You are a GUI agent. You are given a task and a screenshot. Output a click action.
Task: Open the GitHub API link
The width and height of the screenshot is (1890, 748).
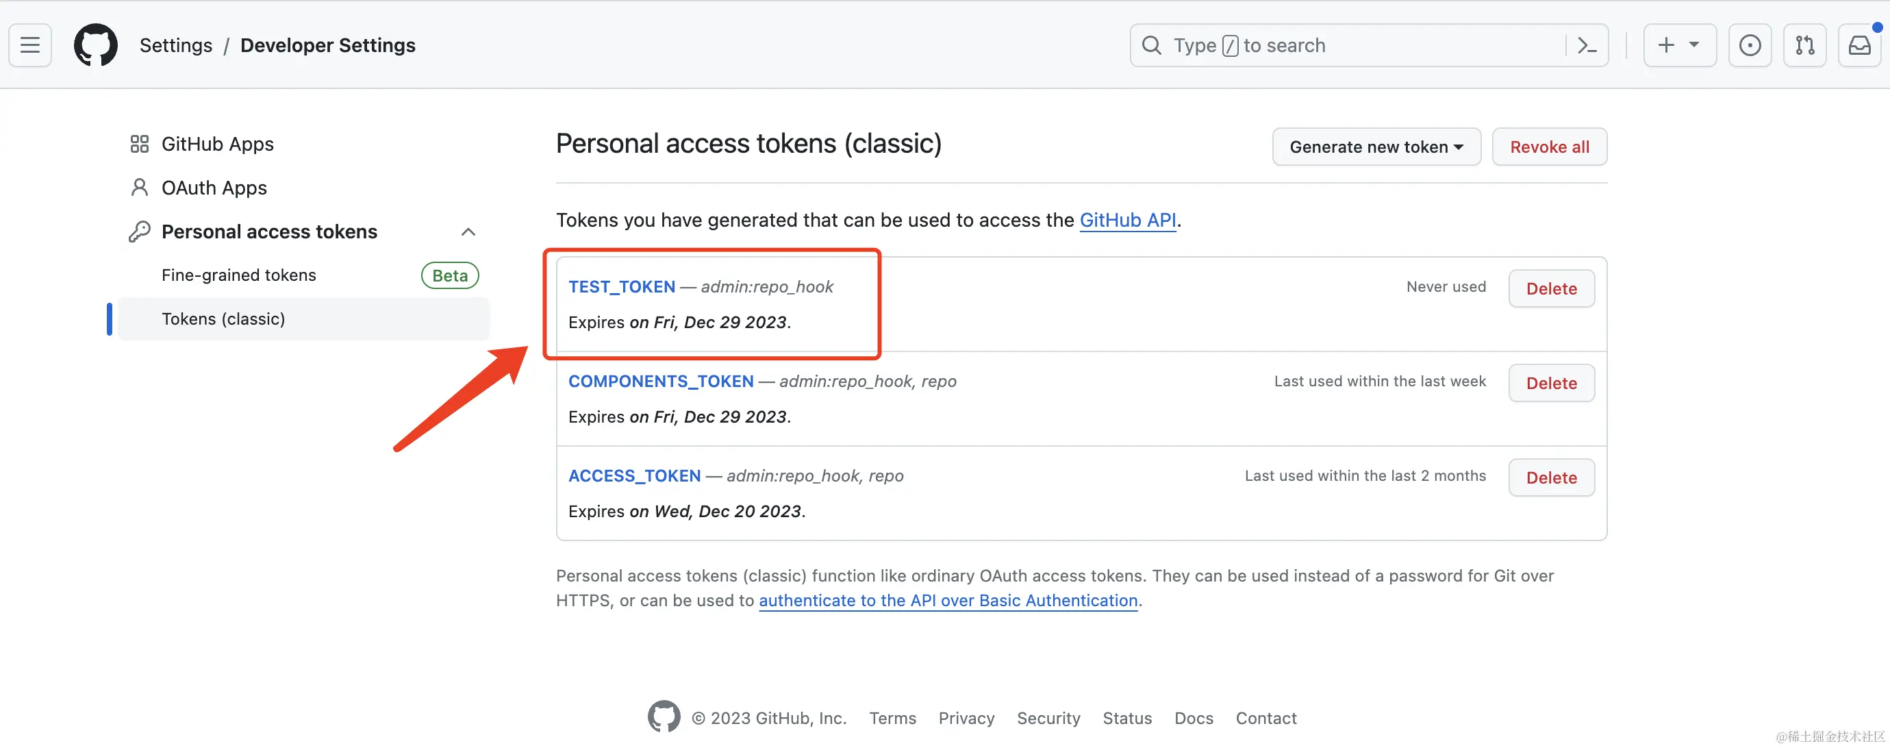pyautogui.click(x=1128, y=220)
